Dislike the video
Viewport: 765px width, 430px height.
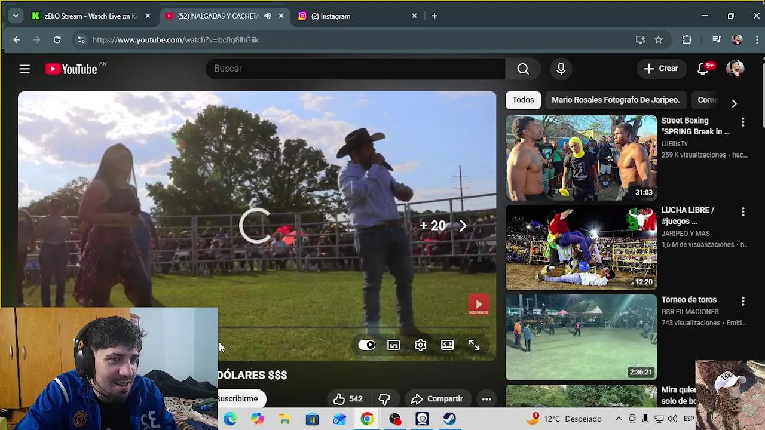pos(384,399)
